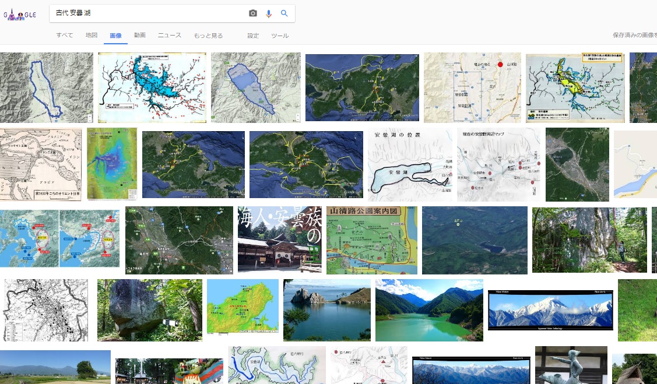Activate voice search via the microphone icon
The image size is (657, 384).
[x=269, y=13]
